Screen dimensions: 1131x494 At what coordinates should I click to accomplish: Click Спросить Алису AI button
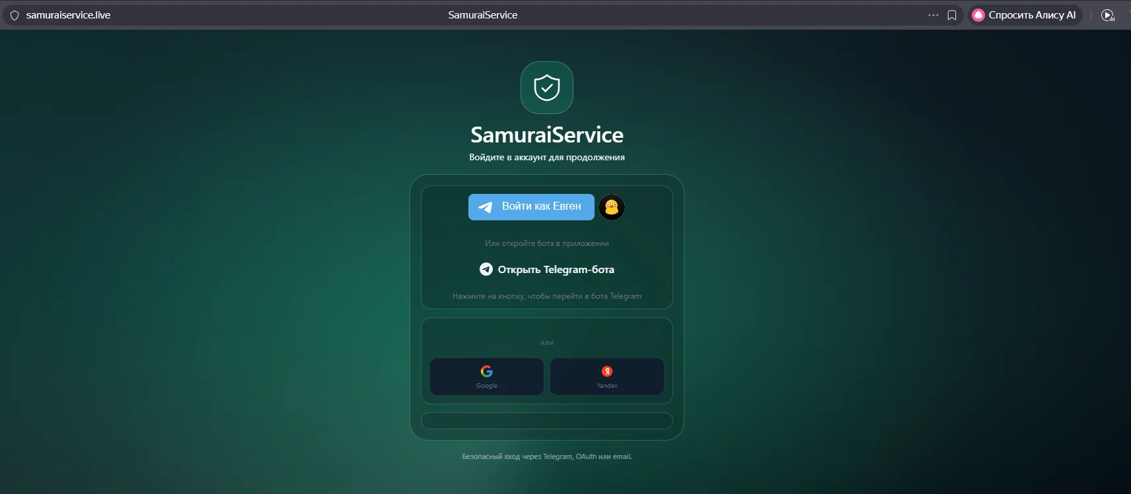pyautogui.click(x=1025, y=15)
